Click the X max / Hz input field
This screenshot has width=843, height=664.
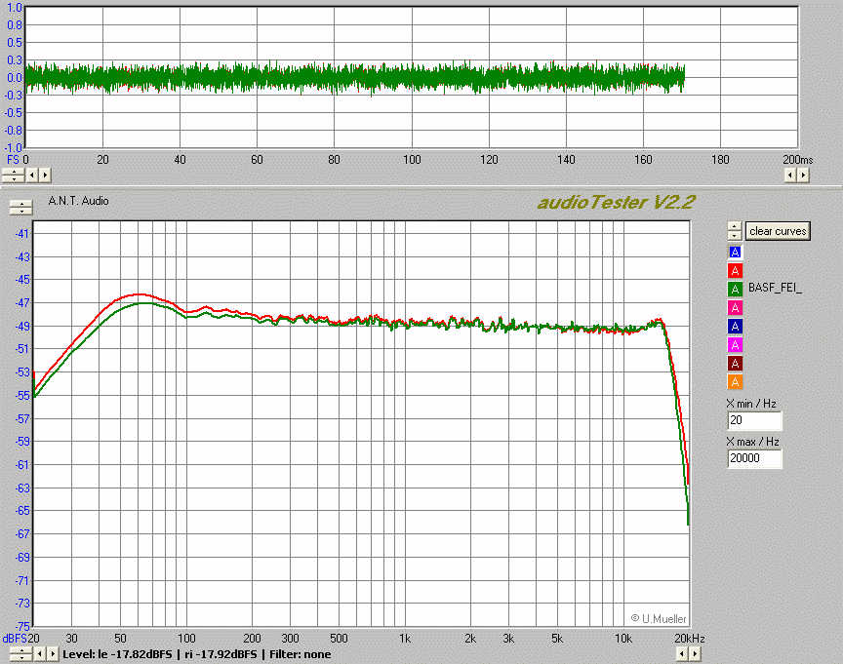pyautogui.click(x=754, y=458)
